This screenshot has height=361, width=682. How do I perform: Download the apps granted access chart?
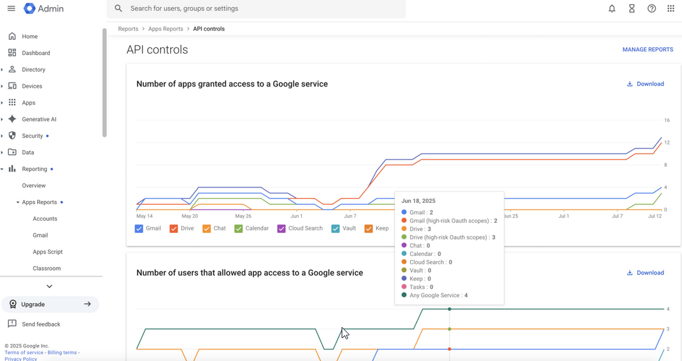645,84
